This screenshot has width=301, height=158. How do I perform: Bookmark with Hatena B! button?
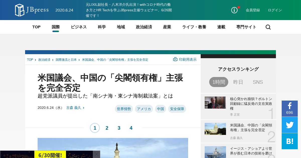(x=290, y=141)
